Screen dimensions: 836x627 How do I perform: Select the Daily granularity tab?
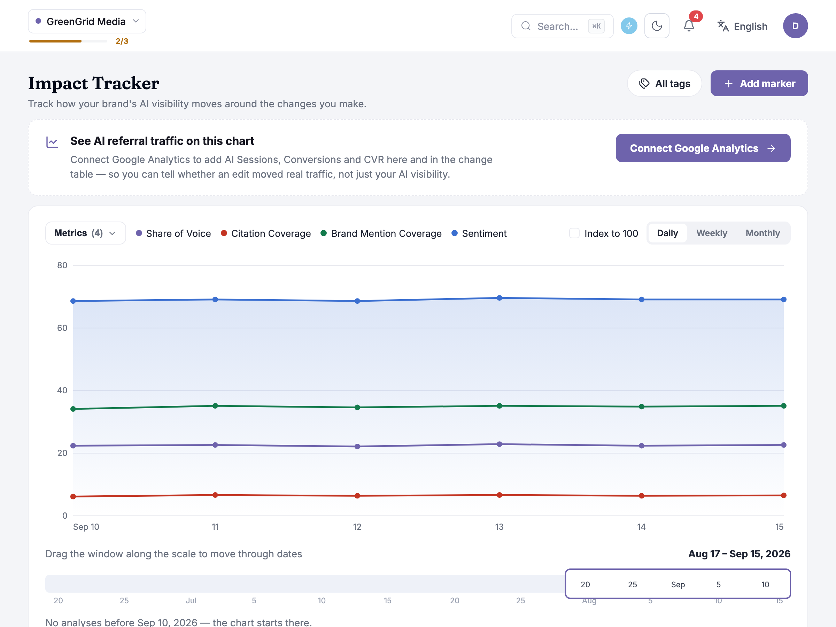[x=667, y=233]
